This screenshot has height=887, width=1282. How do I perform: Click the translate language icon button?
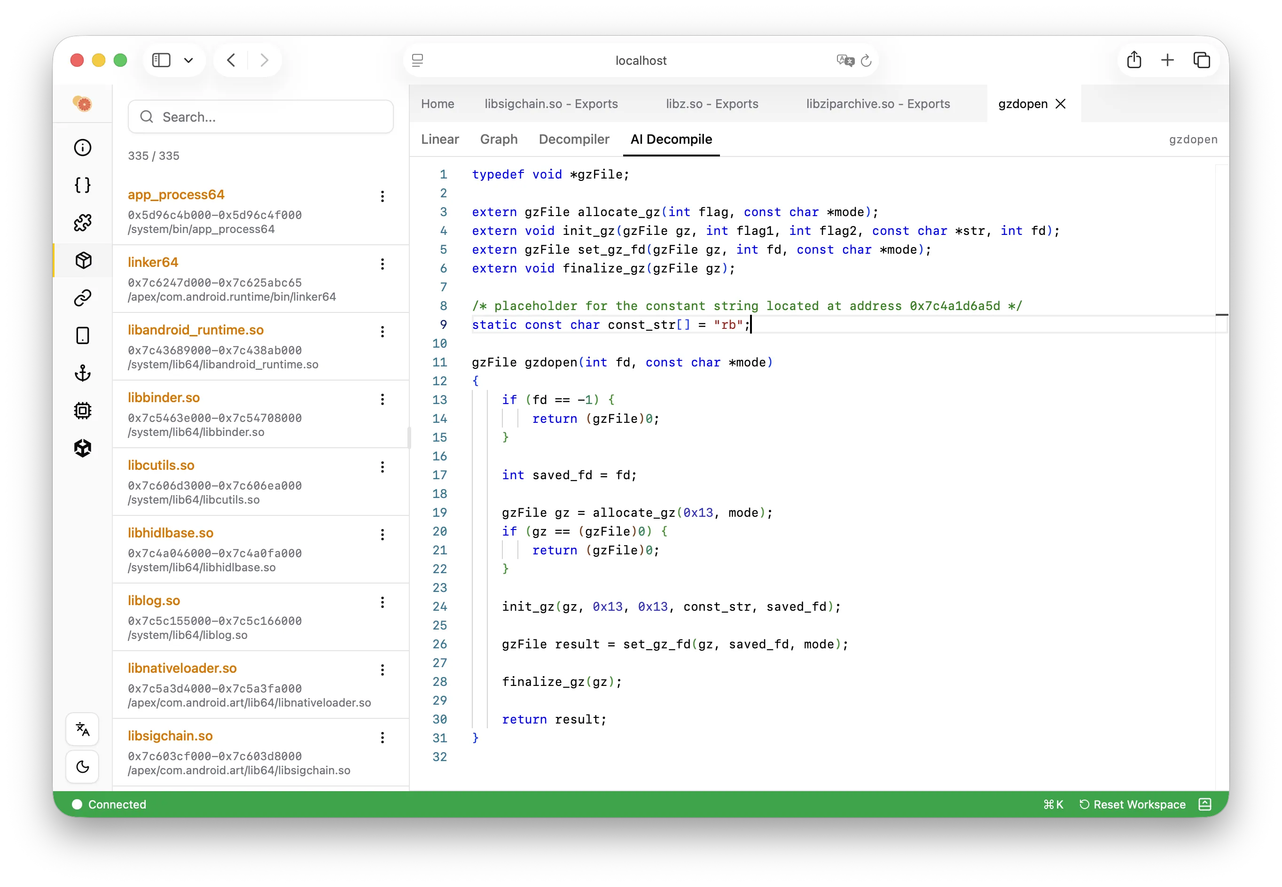pyautogui.click(x=82, y=729)
